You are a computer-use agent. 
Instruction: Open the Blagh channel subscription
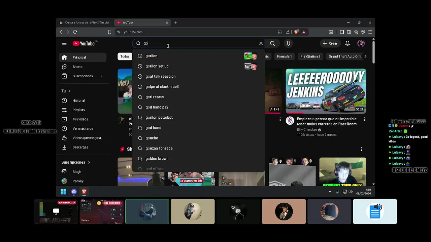[83, 172]
